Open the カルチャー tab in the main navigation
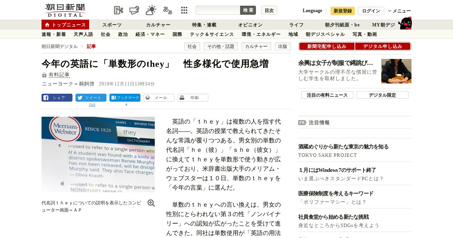 pos(158,25)
